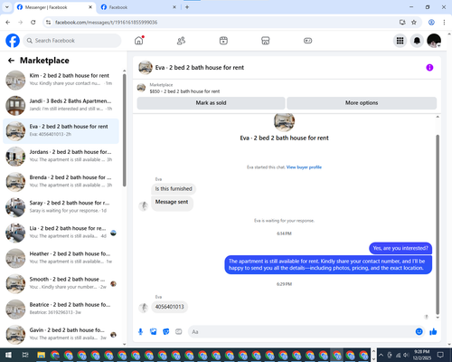Go back in browser history

tap(8, 23)
